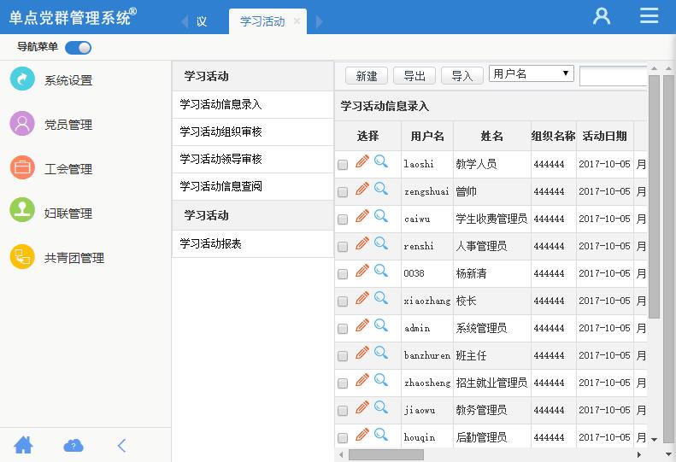Click the 党员管理 sidebar icon
The height and width of the screenshot is (462, 676).
click(x=22, y=124)
